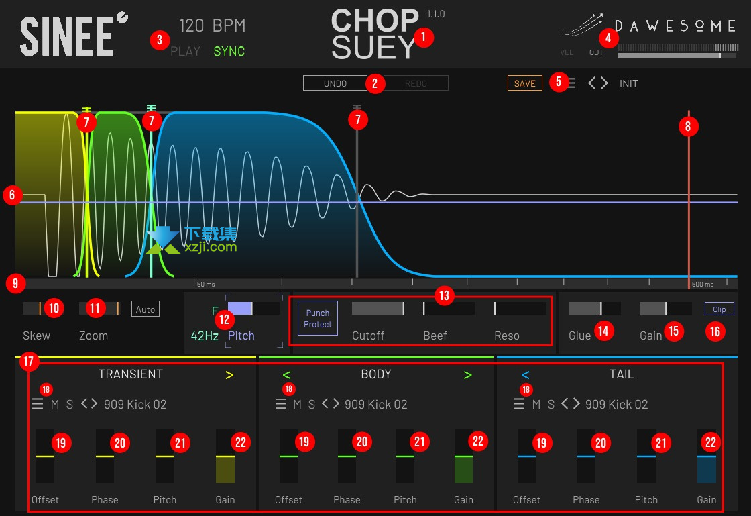This screenshot has width=751, height=516.
Task: Select the gray tail end handle
Action: pyautogui.click(x=357, y=108)
